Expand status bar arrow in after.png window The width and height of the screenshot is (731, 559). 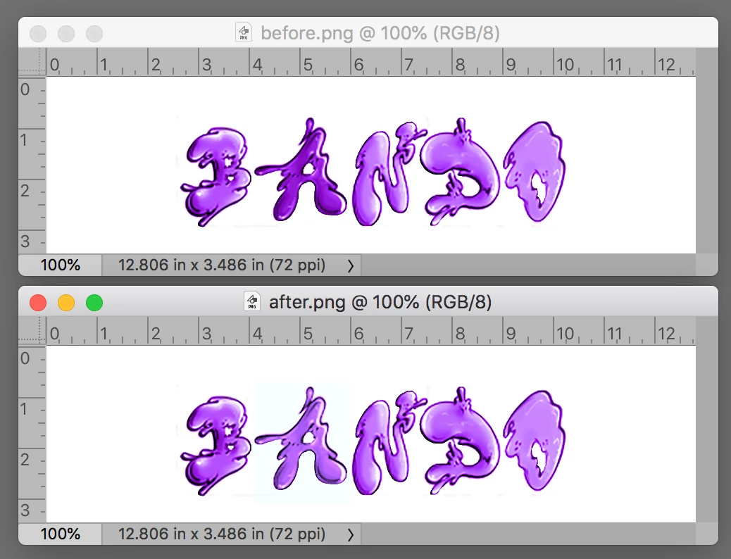[x=351, y=534]
